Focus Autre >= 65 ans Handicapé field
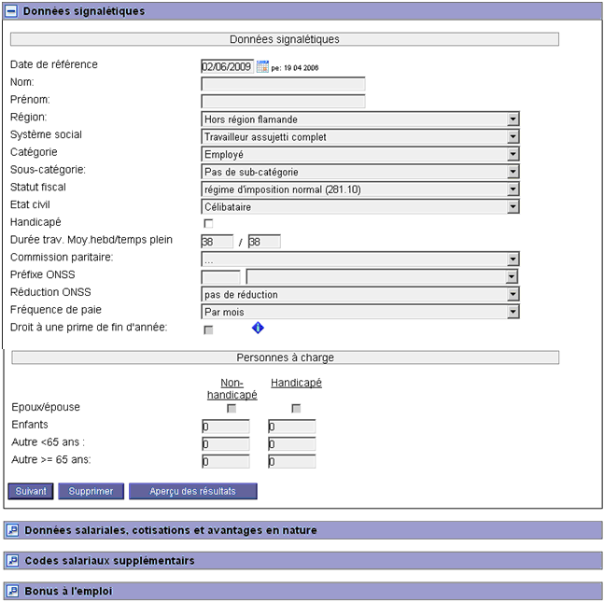 coord(292,461)
